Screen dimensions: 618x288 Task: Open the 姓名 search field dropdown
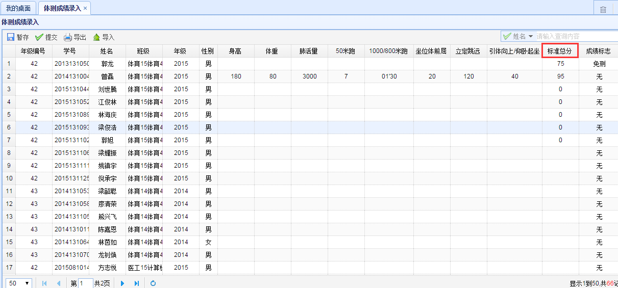point(531,36)
